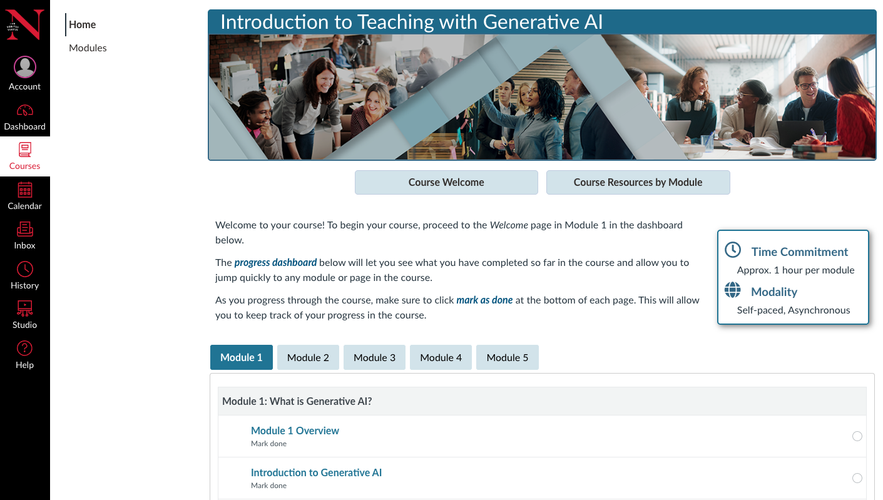Open Modules from the course navigation
The height and width of the screenshot is (500, 883).
click(88, 48)
